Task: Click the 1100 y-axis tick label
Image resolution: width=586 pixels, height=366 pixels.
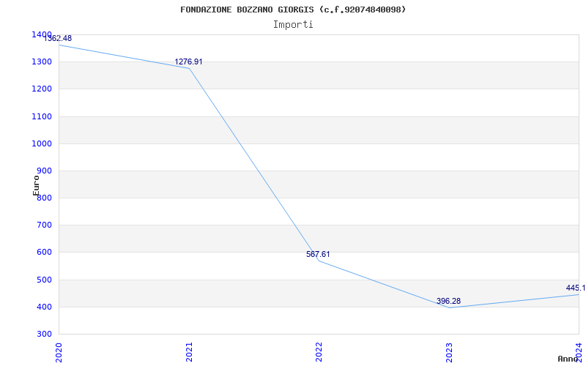Action: click(x=42, y=116)
